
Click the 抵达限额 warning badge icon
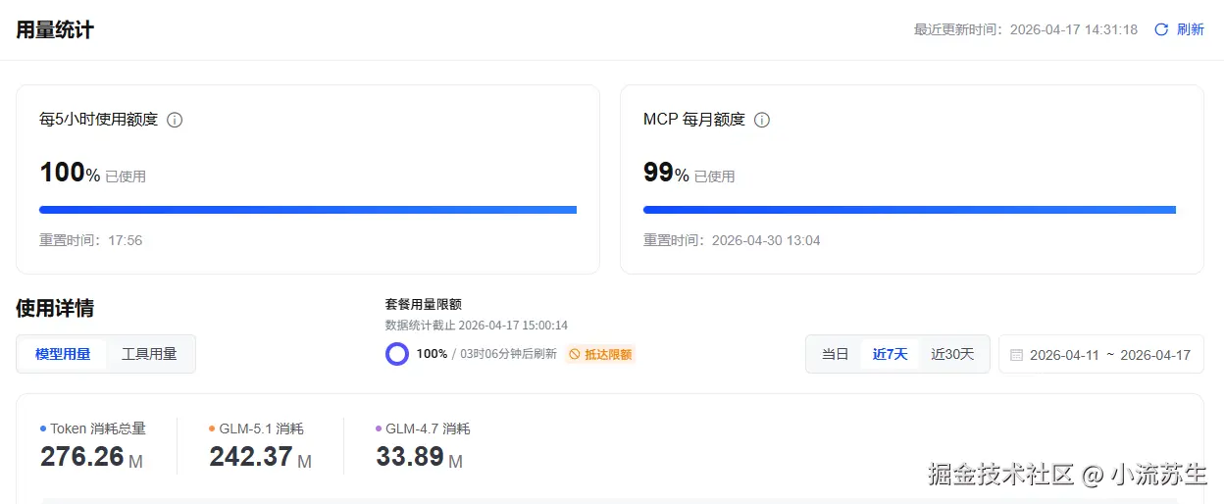click(x=576, y=354)
